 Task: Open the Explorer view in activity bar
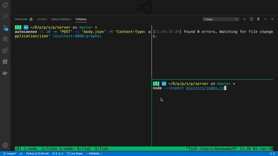point(5,5)
